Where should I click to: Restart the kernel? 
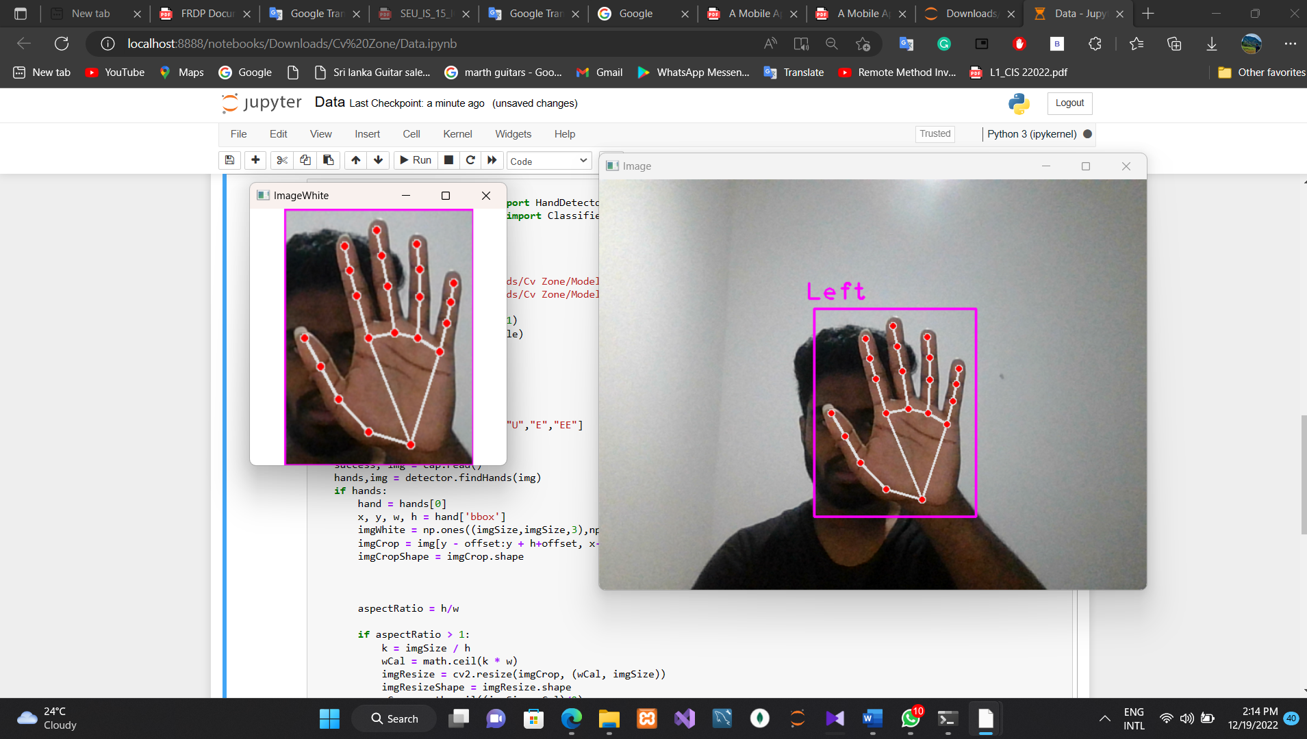(x=470, y=160)
